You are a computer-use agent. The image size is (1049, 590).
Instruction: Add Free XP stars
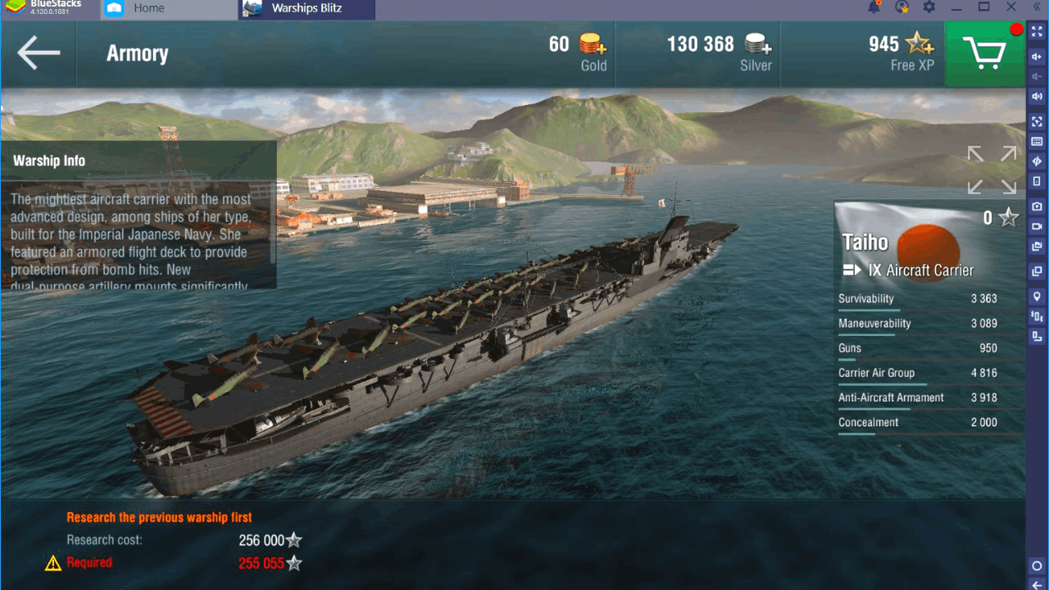920,43
